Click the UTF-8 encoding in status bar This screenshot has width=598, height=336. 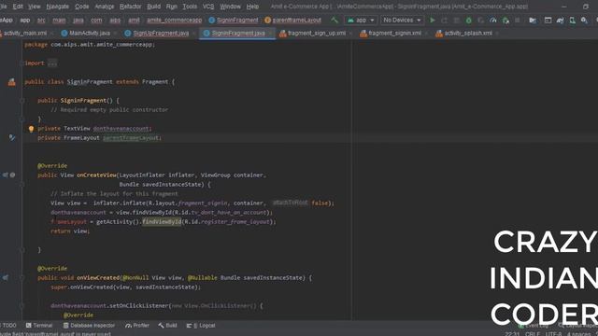[553, 334]
